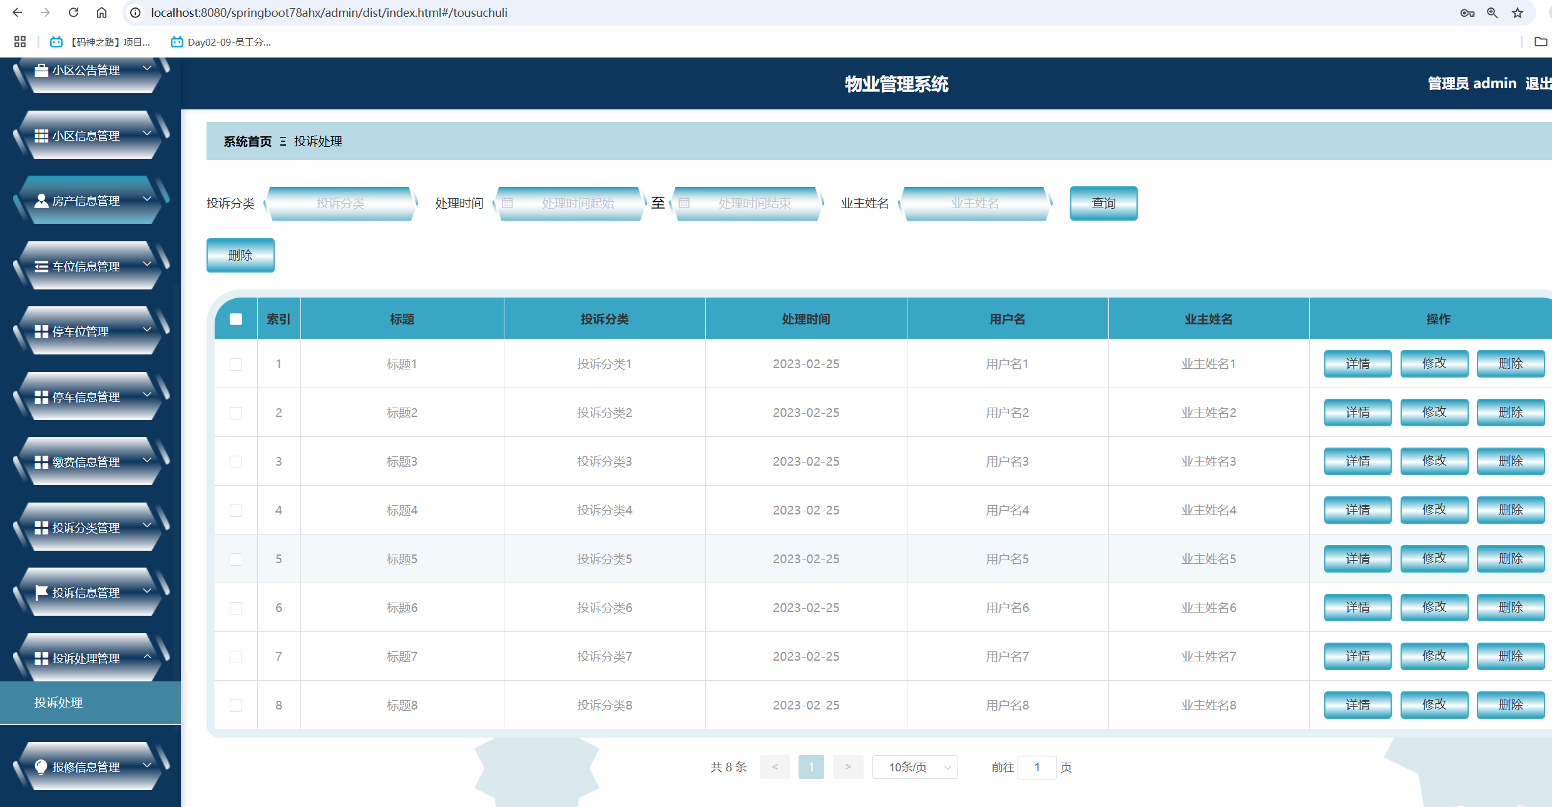Viewport: 1552px width, 807px height.
Task: Open 停车信息管理 sidebar menu
Action: point(91,396)
